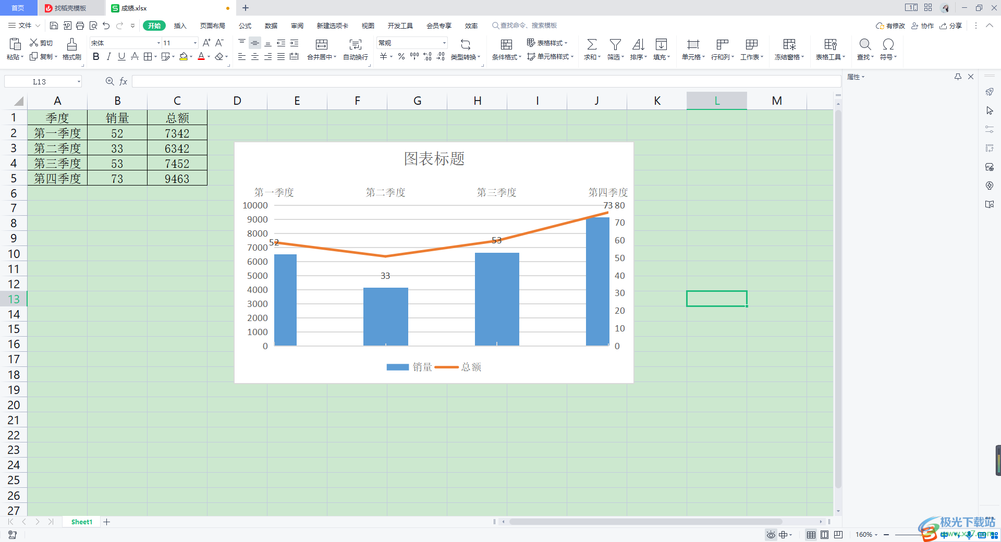Select cell C5 containing 9463
Image resolution: width=1001 pixels, height=542 pixels.
[x=177, y=179]
